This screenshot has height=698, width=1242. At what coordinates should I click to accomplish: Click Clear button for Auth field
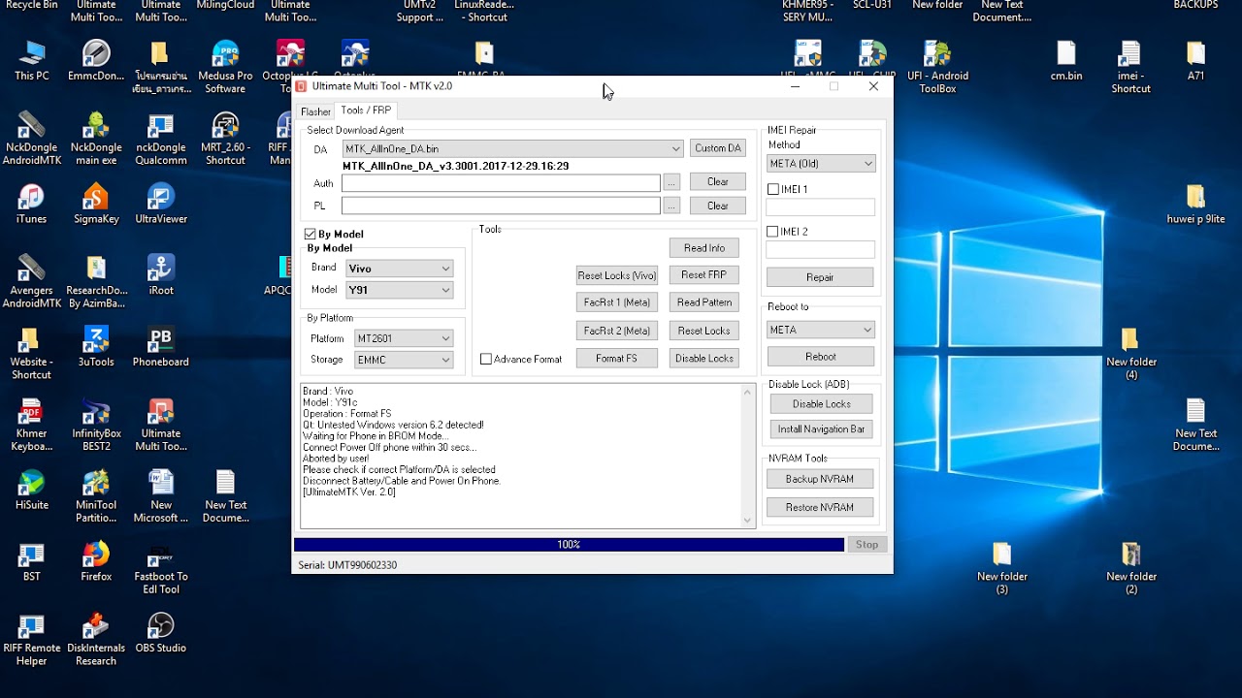718,182
